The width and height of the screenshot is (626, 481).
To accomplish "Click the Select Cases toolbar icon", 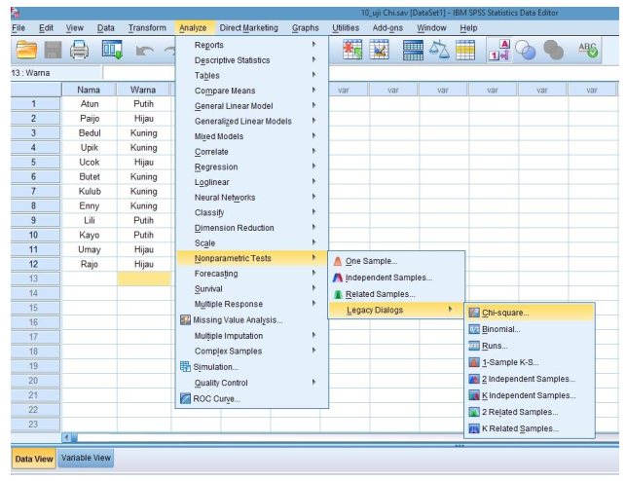I will click(465, 51).
